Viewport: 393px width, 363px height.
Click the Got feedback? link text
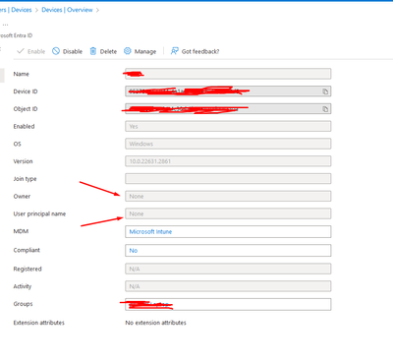coord(200,51)
